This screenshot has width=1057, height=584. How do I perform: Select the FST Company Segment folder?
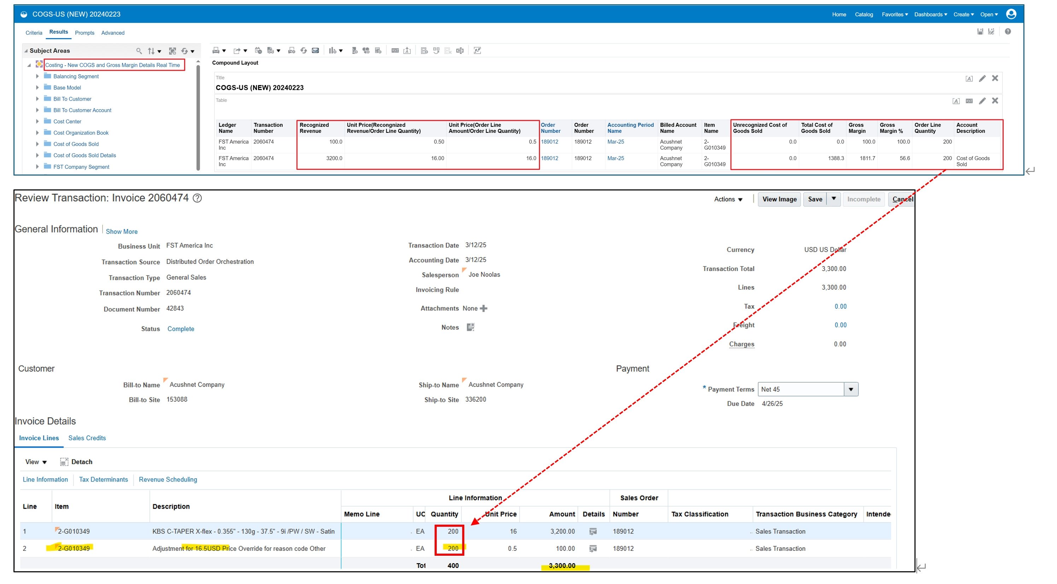click(81, 167)
